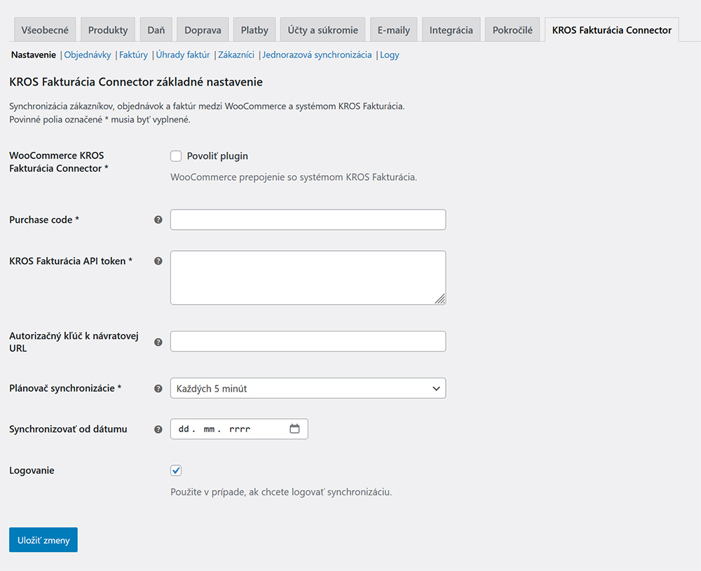701x571 pixels.
Task: Select the Integrácia tab
Action: coord(451,30)
